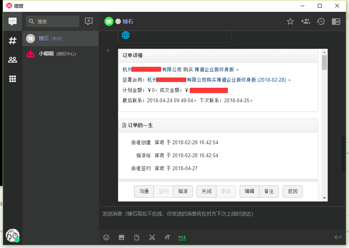Open the chats view in sidebar
This screenshot has height=248, width=349.
[x=13, y=21]
